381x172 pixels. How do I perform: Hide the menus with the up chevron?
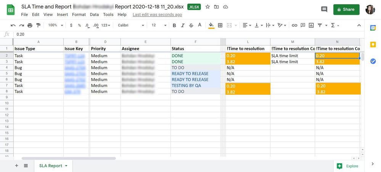359,25
